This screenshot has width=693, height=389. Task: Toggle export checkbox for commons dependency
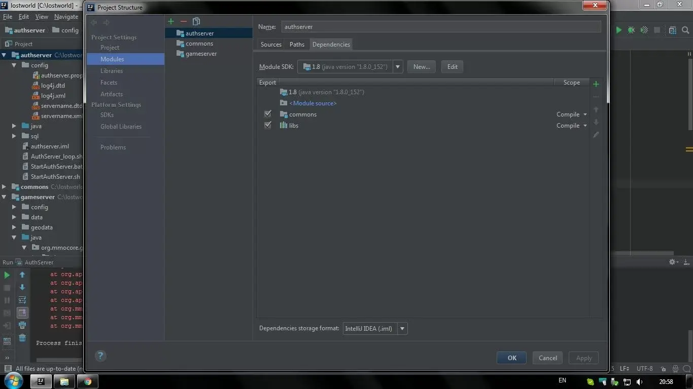click(268, 114)
